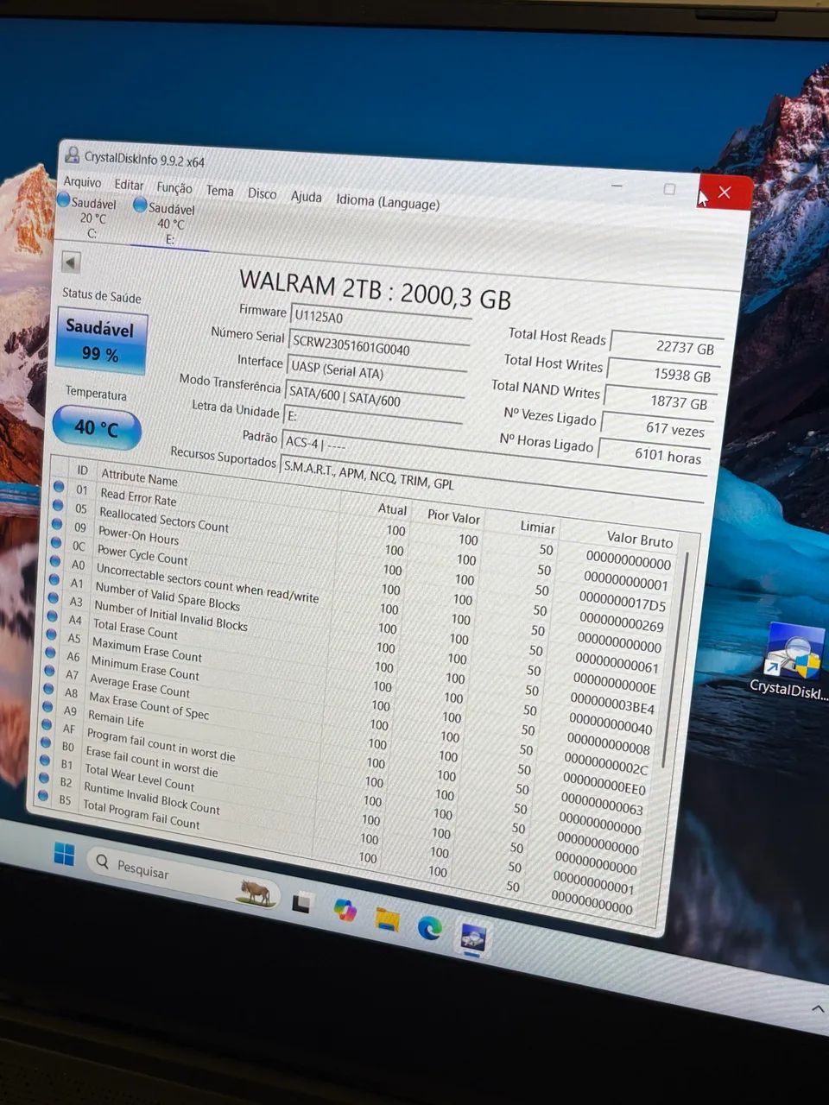This screenshot has height=1105, width=829.
Task: Click the status circle of attribute B1
Action: 44,761
